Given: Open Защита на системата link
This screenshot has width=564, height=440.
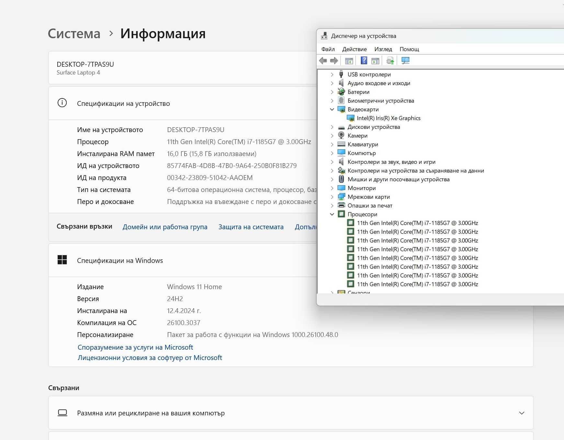Looking at the screenshot, I should click(251, 227).
